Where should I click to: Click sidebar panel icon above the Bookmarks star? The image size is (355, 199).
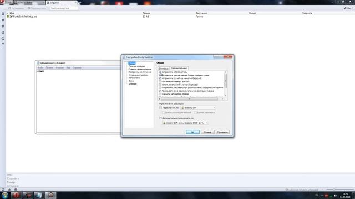coord(3,14)
